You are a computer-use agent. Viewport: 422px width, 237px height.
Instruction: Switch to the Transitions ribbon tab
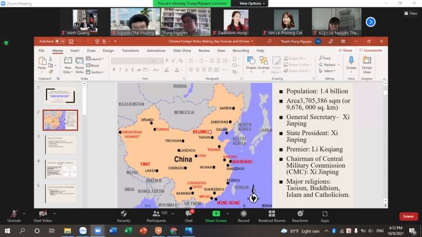pyautogui.click(x=130, y=51)
